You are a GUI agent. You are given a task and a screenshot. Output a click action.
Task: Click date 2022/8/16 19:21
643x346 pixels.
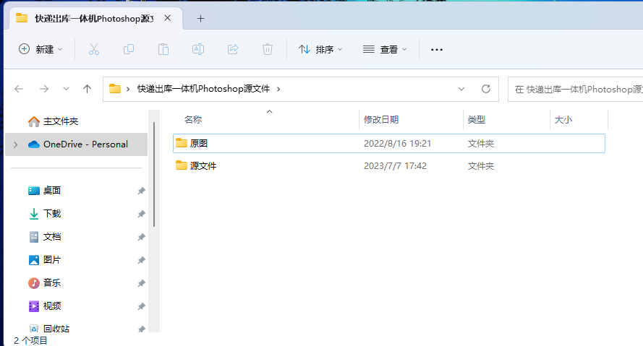pyautogui.click(x=397, y=143)
